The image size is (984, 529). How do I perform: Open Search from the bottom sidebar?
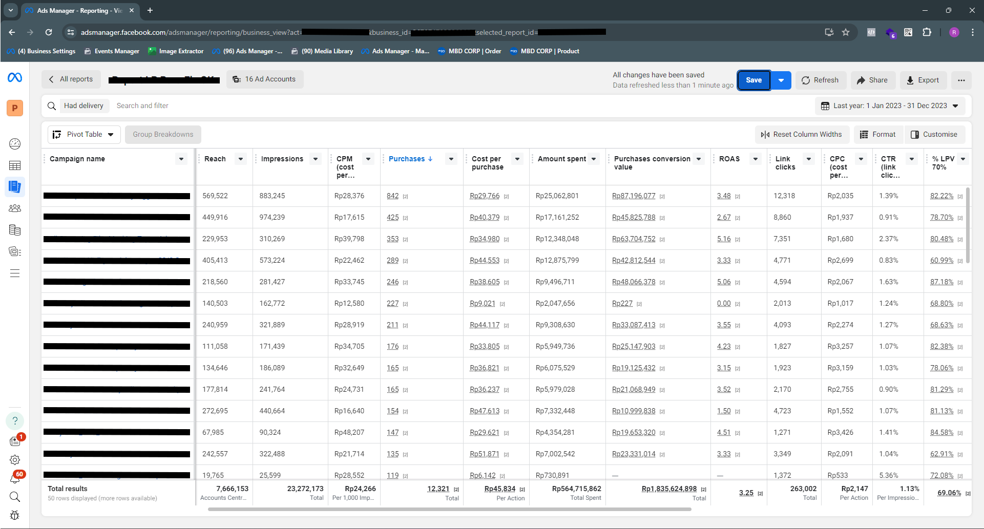click(x=15, y=497)
